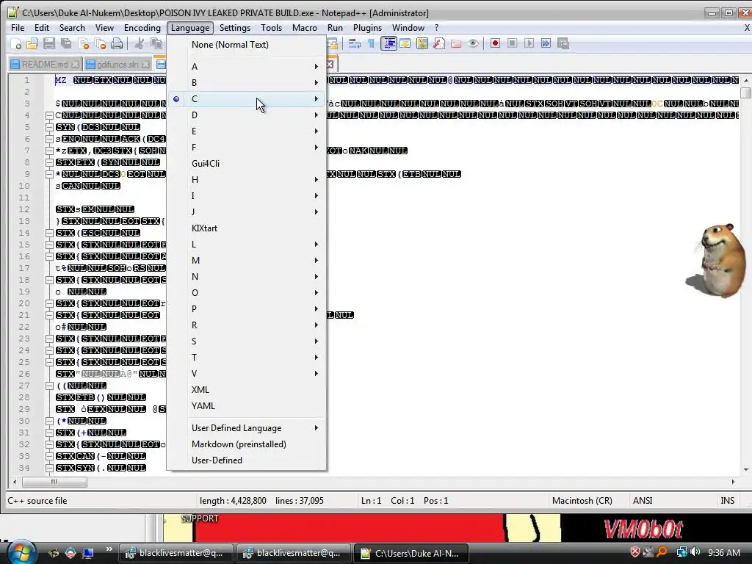Toggle Show All Characters pilcrow button
752x564 pixels.
(x=371, y=44)
